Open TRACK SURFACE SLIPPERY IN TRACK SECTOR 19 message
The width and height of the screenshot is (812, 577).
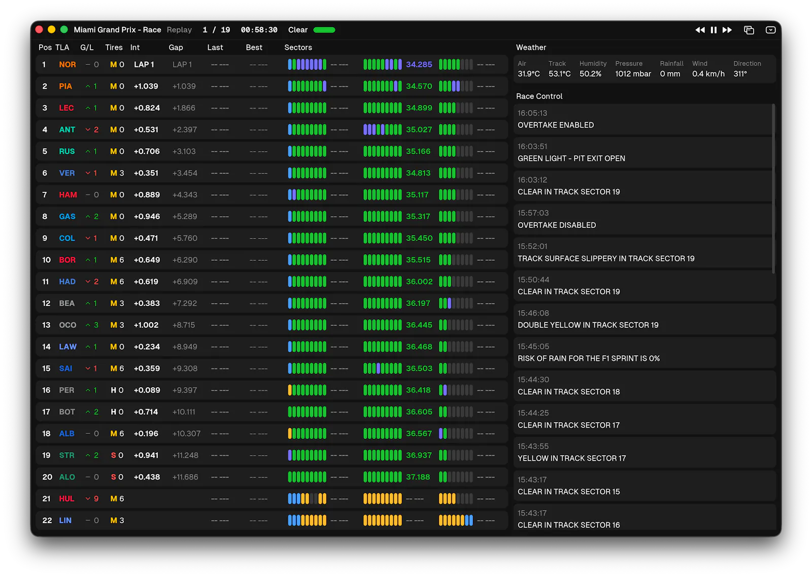tap(644, 253)
